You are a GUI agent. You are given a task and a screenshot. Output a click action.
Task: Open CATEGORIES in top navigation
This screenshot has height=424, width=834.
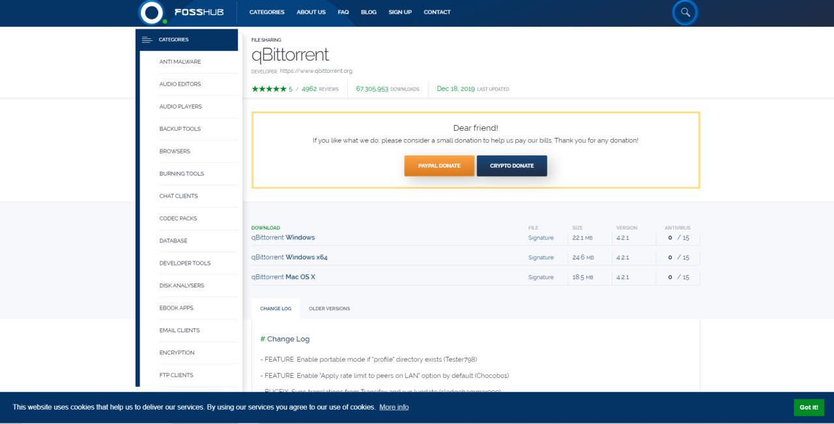click(267, 12)
